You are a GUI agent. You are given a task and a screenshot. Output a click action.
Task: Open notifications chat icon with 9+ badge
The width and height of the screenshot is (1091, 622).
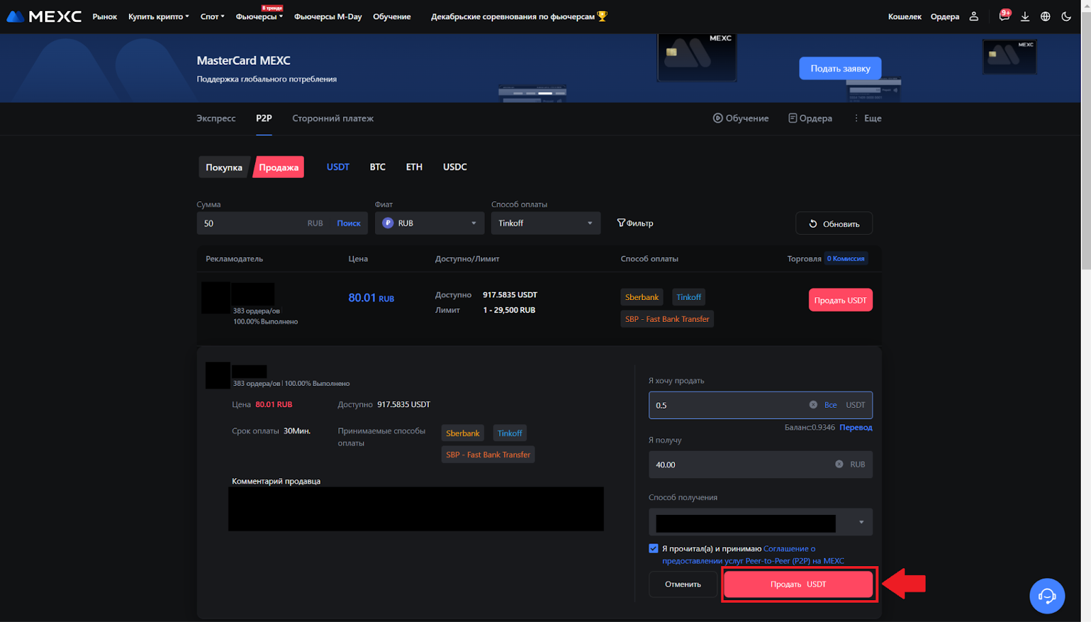[1004, 16]
